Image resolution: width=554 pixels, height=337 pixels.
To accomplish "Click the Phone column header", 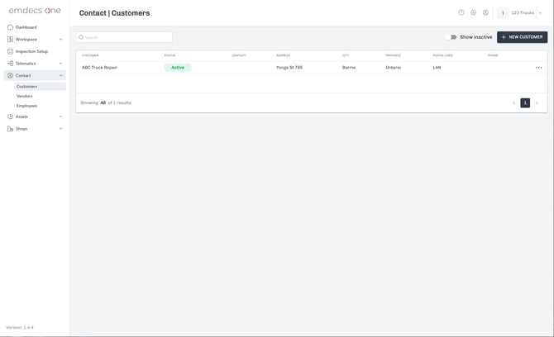I will [493, 55].
